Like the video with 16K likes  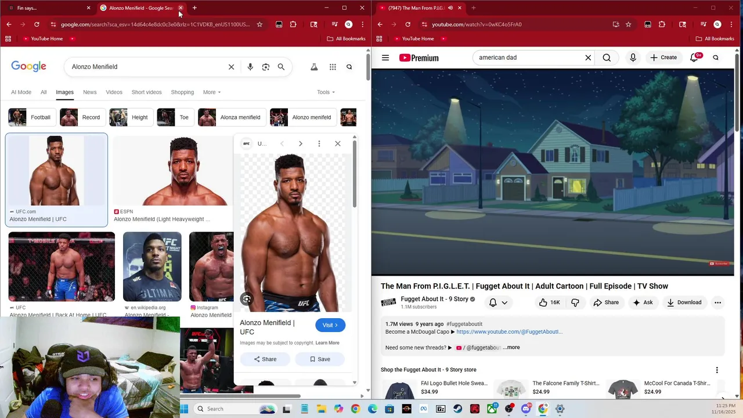pos(549,302)
